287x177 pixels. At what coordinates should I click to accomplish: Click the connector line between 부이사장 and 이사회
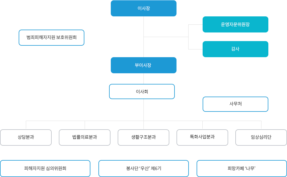pyautogui.click(x=143, y=78)
